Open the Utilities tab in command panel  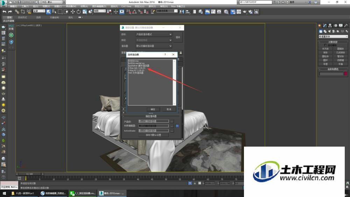(346, 26)
